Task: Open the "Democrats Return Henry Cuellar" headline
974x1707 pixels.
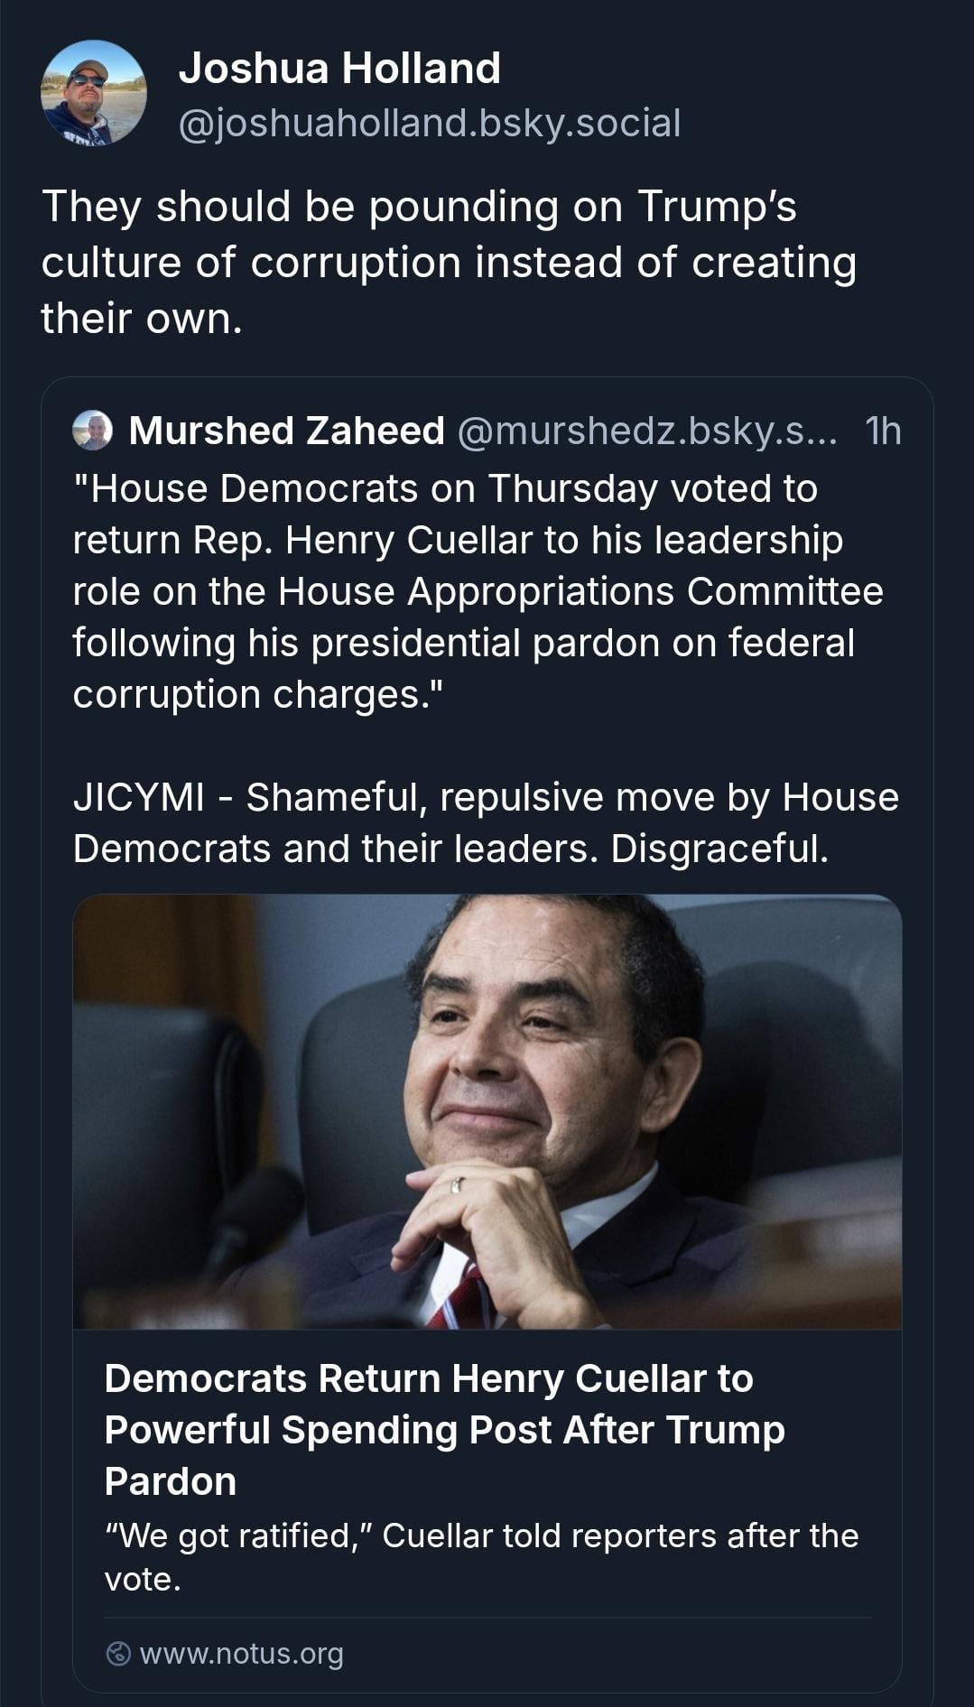Action: point(444,1430)
